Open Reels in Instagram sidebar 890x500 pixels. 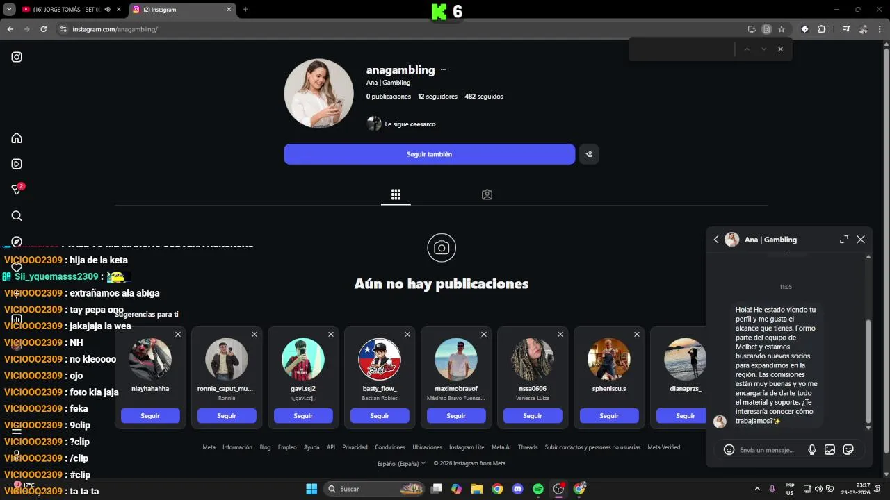click(17, 164)
